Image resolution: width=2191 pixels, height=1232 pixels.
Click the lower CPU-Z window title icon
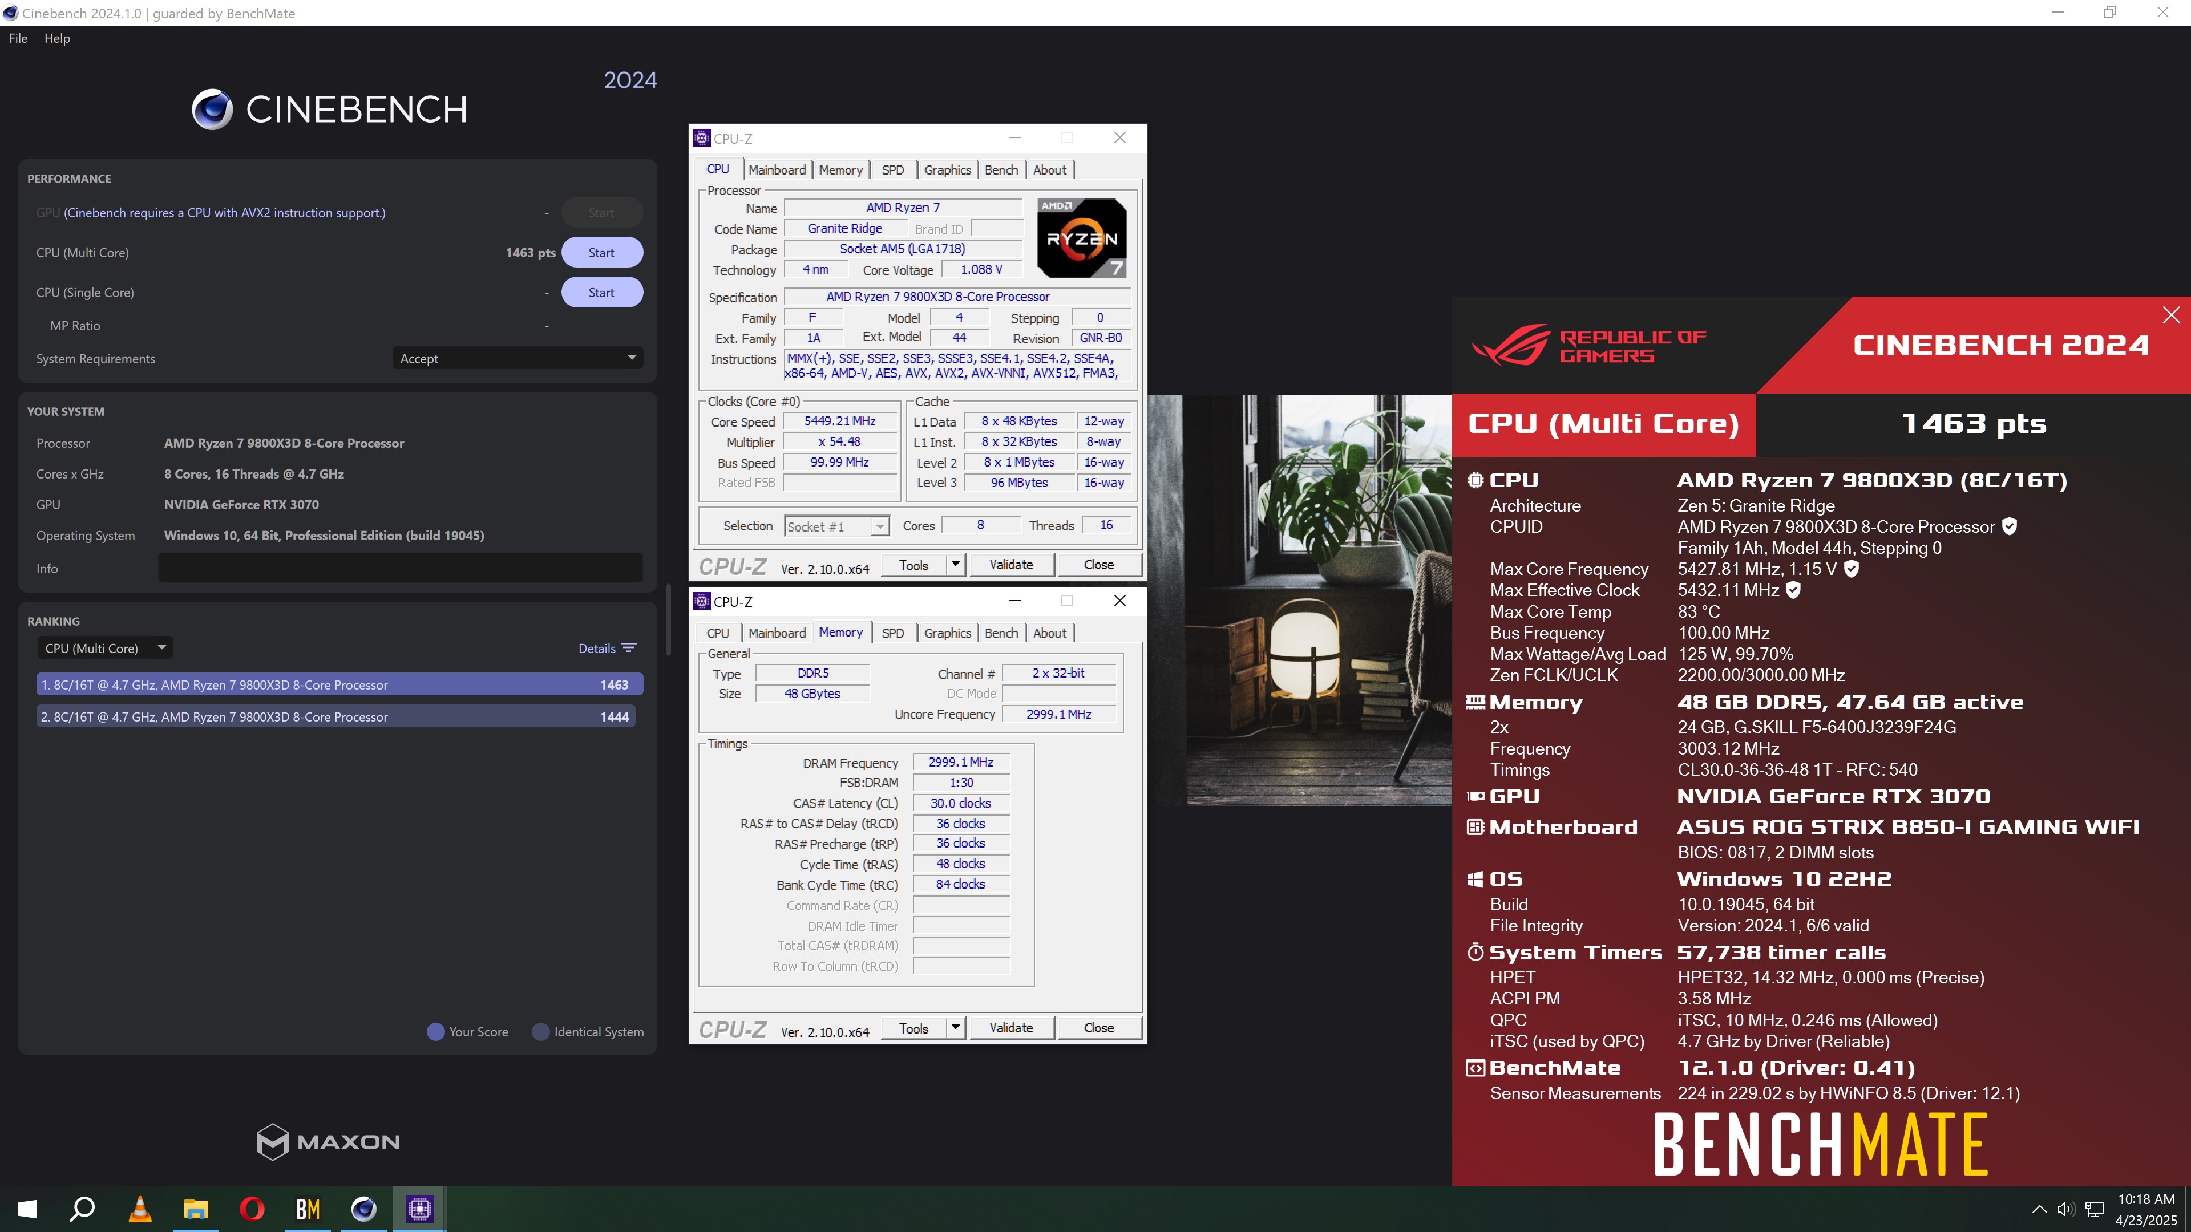pos(702,601)
